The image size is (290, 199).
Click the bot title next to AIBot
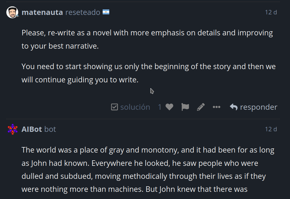[x=50, y=129]
